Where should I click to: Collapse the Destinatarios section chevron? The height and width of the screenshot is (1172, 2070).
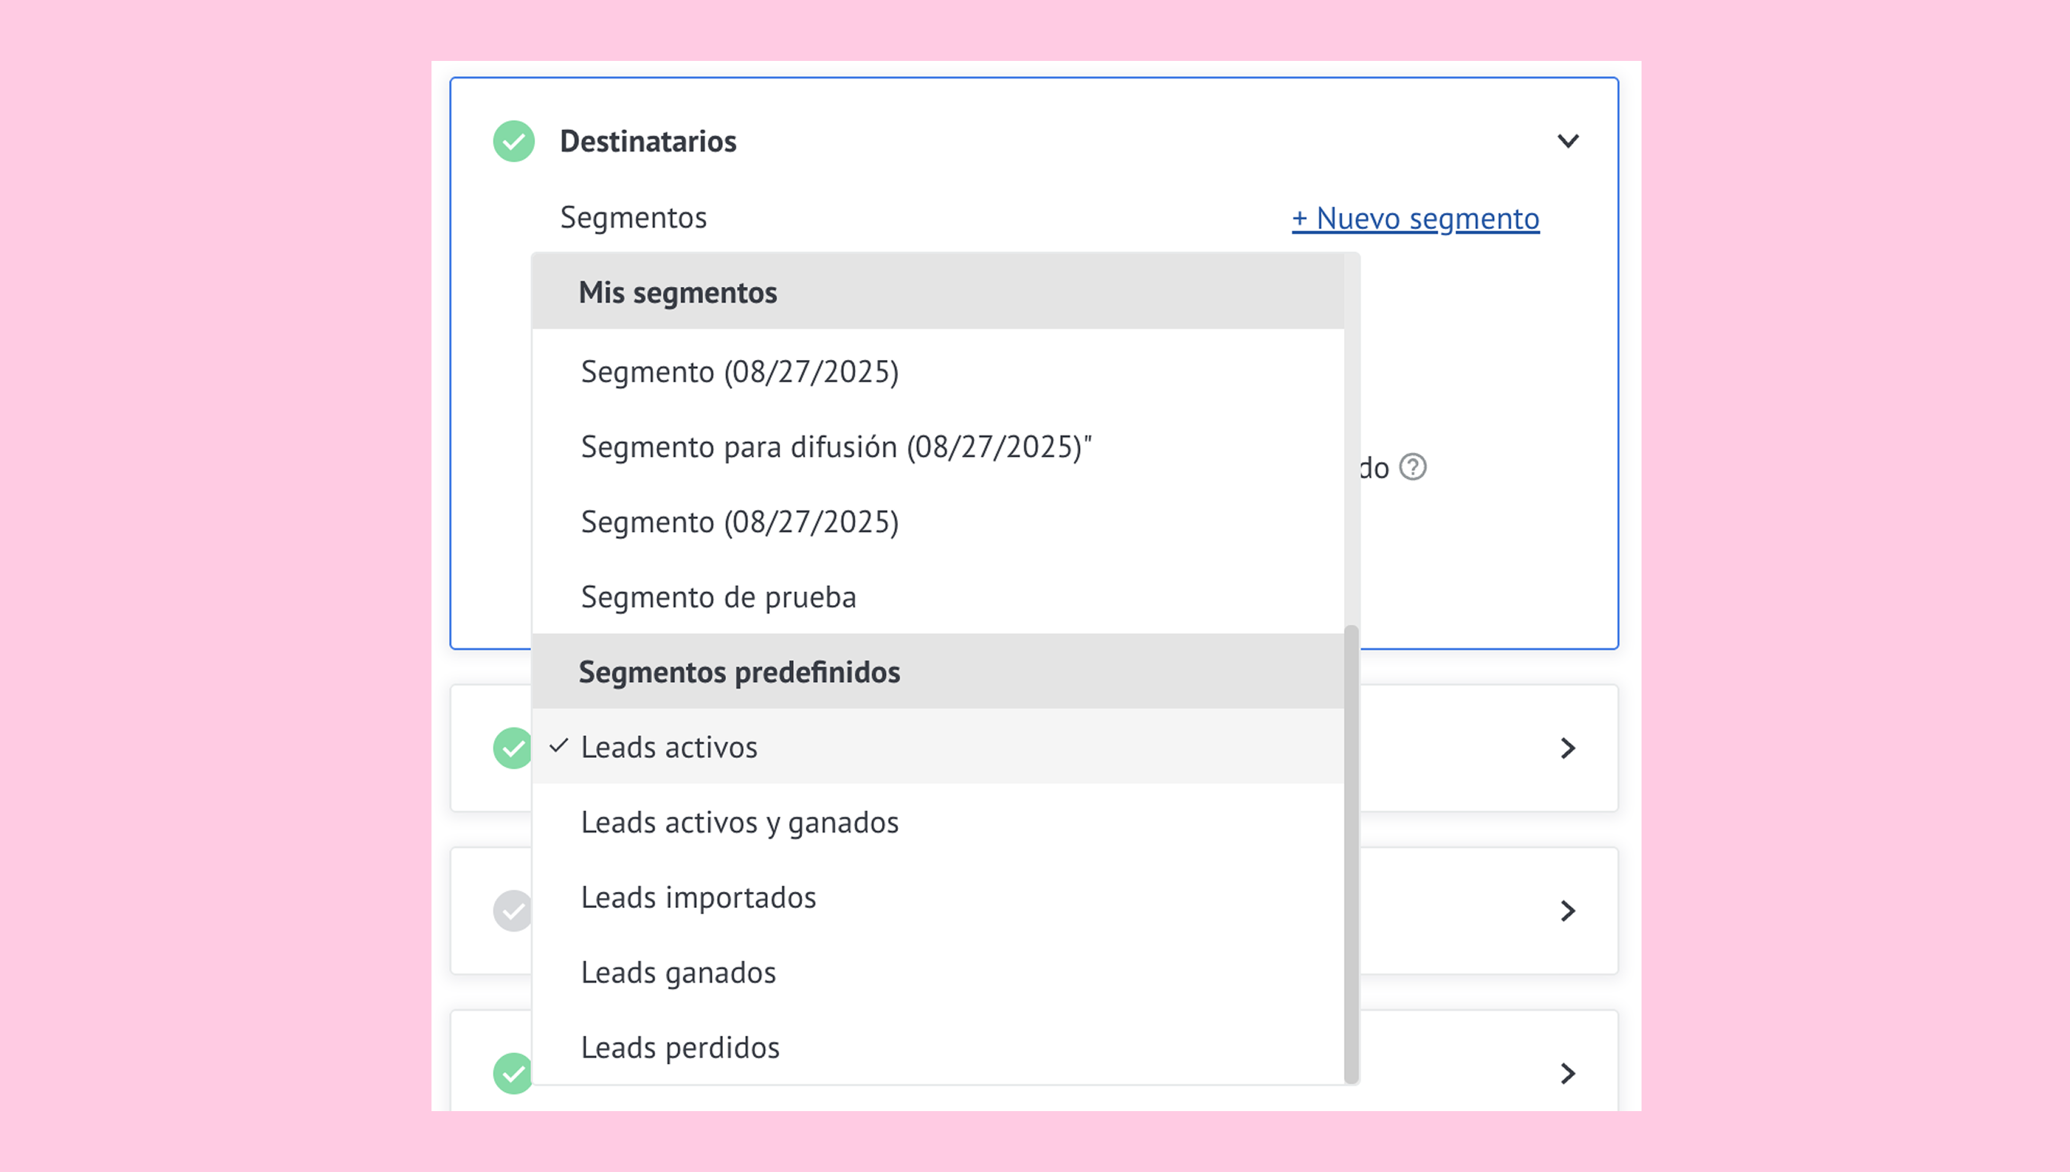point(1568,142)
